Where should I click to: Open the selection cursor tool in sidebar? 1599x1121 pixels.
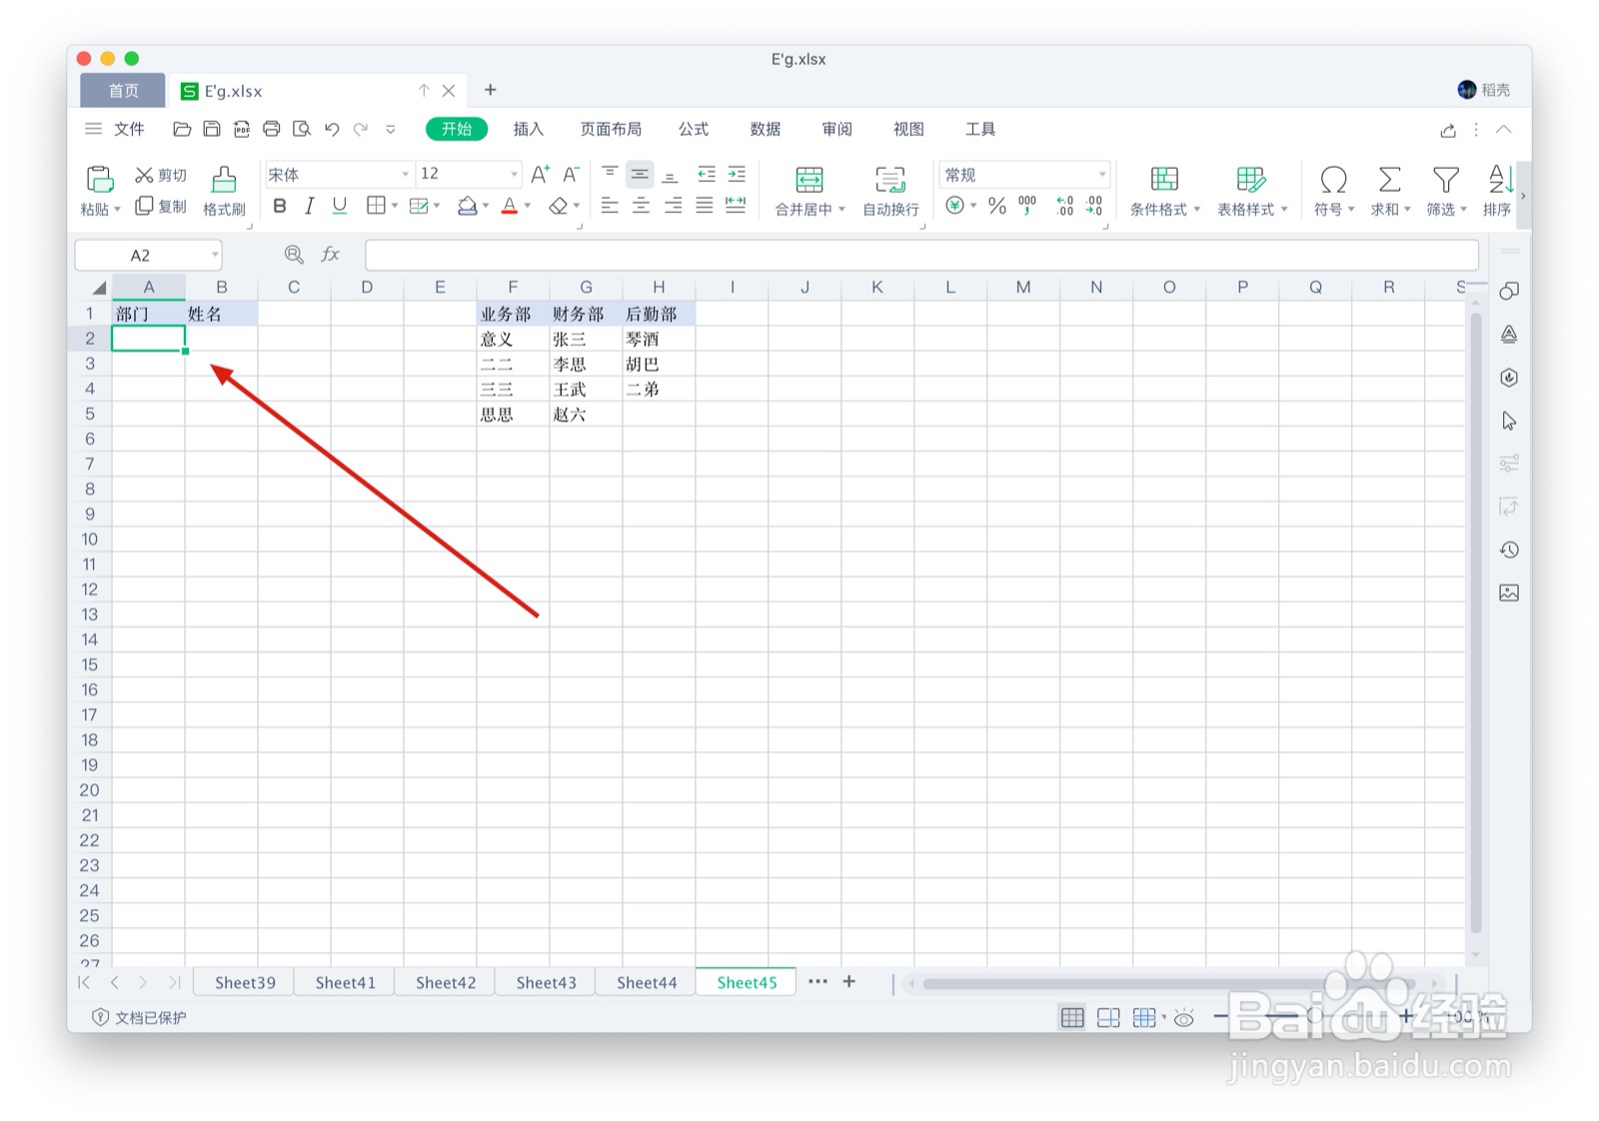click(1509, 421)
